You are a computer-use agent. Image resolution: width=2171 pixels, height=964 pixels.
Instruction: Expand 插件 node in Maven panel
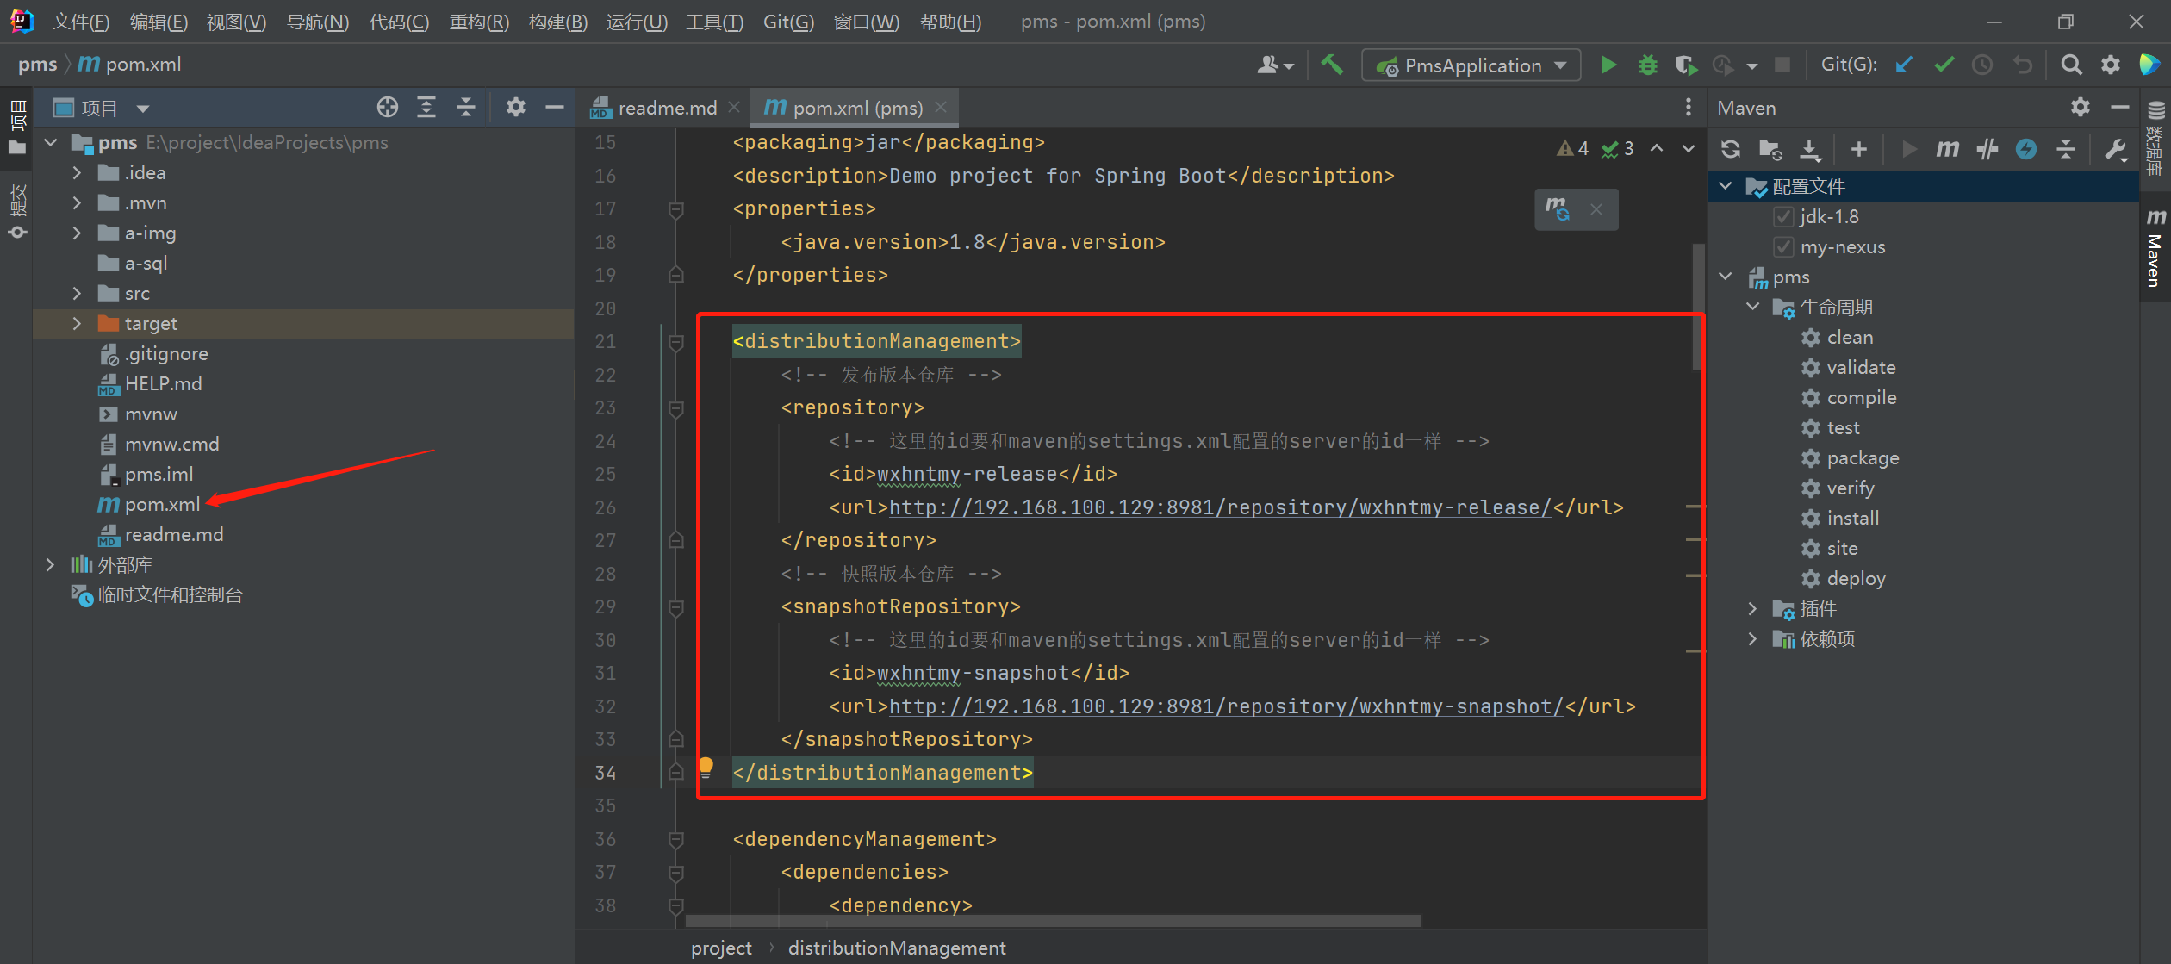1753,608
